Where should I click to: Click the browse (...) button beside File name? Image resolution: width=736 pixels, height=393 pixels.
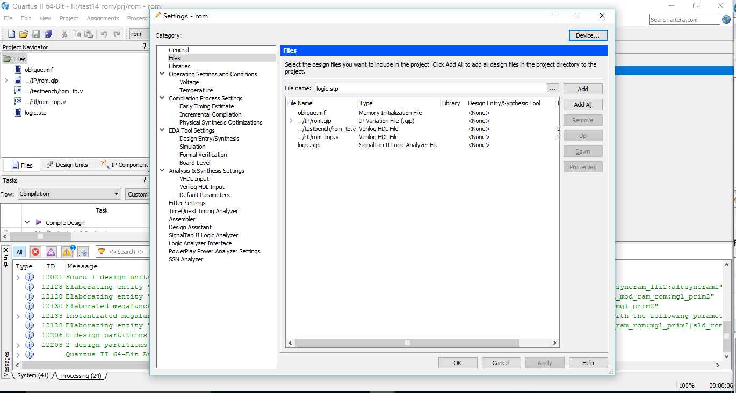[x=553, y=89]
